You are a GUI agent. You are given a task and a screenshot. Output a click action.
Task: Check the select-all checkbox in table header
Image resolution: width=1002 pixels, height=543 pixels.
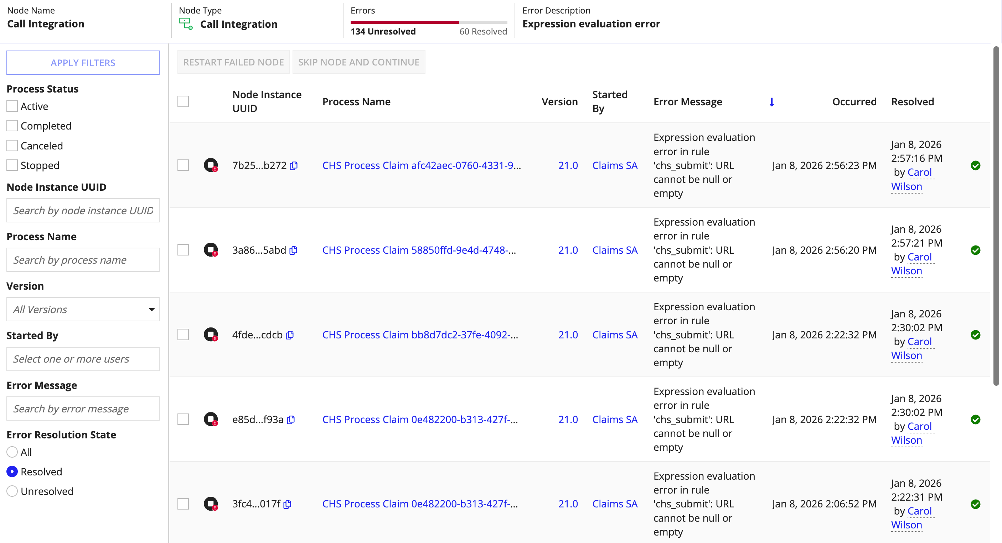tap(183, 101)
